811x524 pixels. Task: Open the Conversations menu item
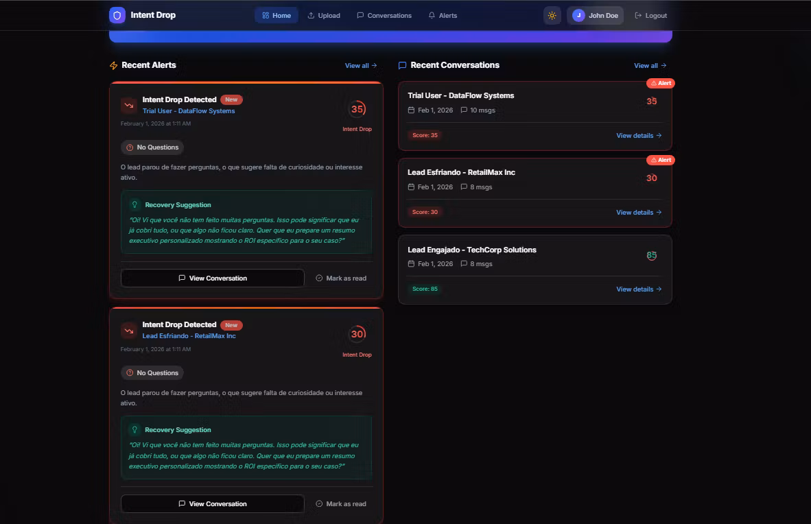(x=384, y=16)
